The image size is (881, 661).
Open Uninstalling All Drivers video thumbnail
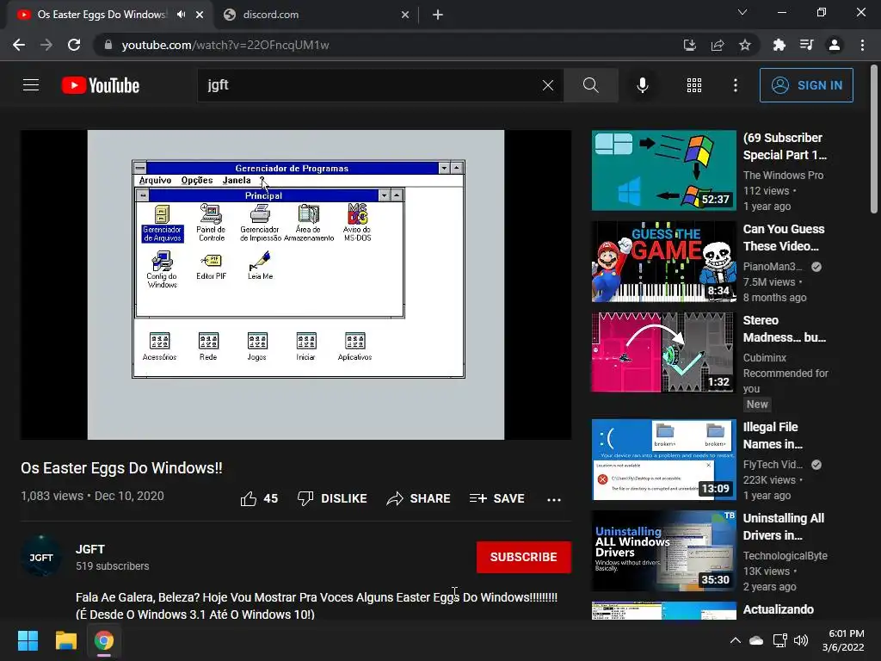pyautogui.click(x=663, y=551)
